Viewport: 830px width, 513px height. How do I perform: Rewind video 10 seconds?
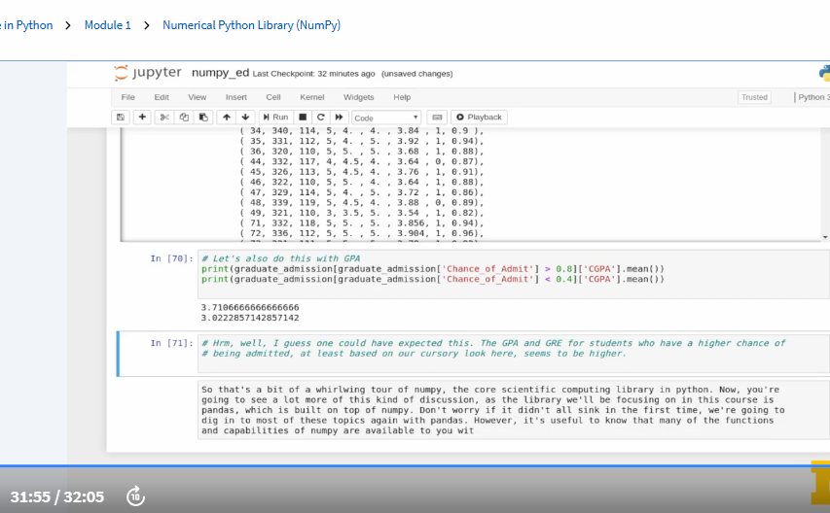(135, 496)
